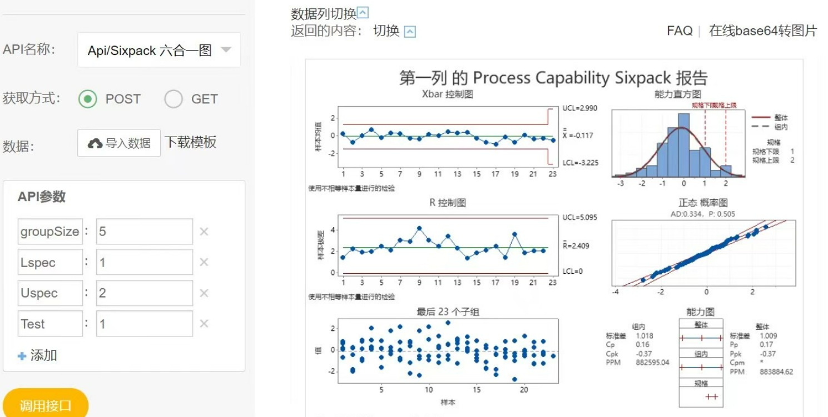828x417 pixels.
Task: Edit the Lspec value field containing 1
Action: click(145, 262)
